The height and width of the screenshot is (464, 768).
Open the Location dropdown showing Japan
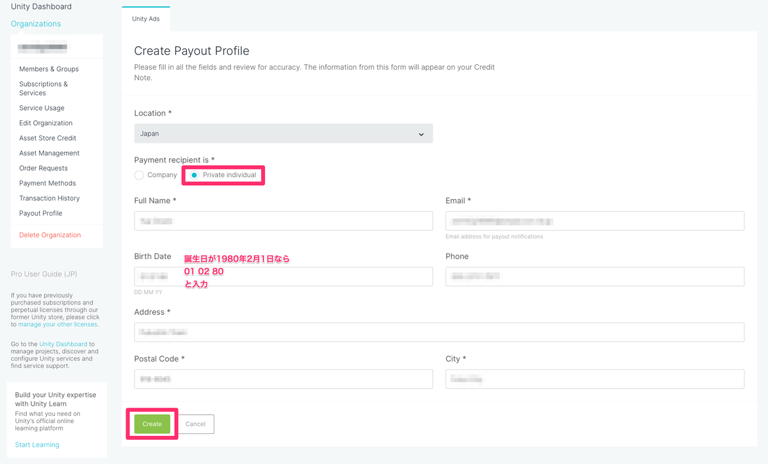(x=284, y=134)
